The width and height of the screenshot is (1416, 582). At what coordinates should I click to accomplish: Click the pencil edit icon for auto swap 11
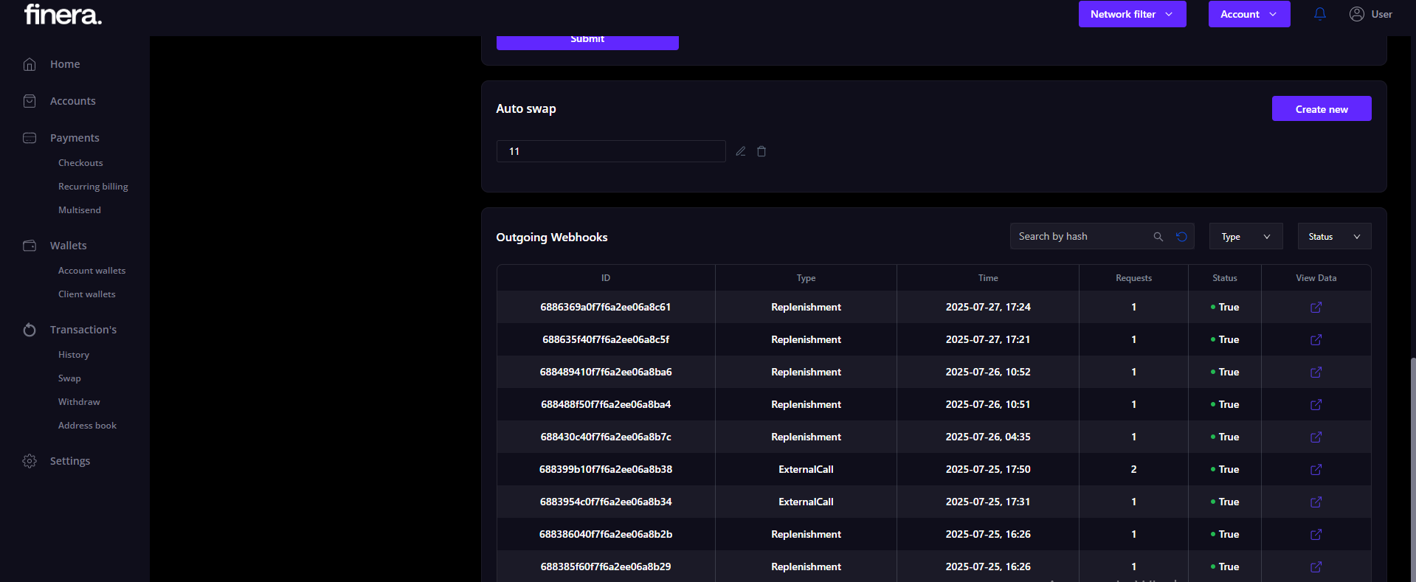point(741,151)
